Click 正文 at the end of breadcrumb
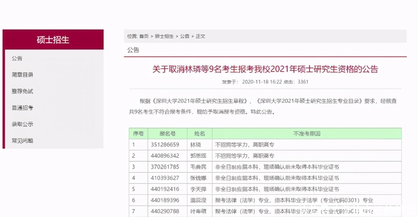418x217 pixels. tap(200, 36)
